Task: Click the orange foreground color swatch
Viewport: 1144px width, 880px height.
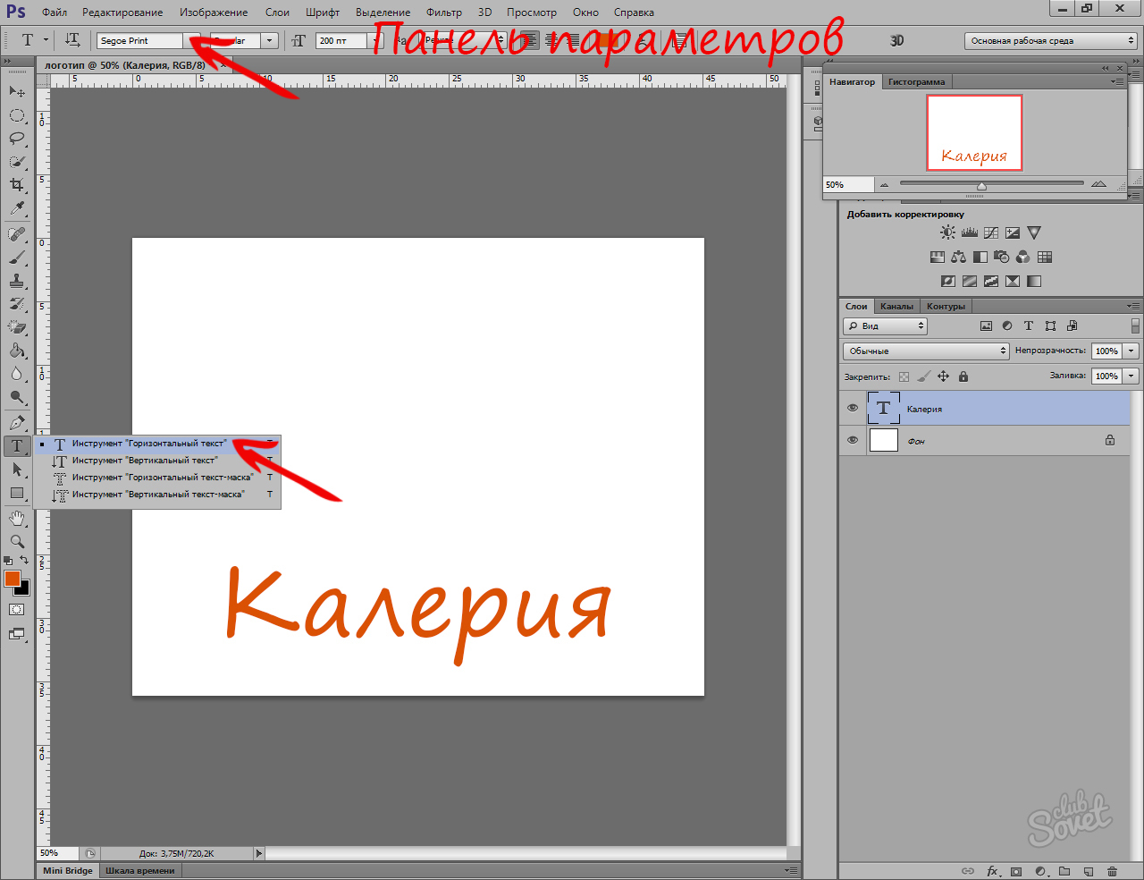Action: coord(13,579)
